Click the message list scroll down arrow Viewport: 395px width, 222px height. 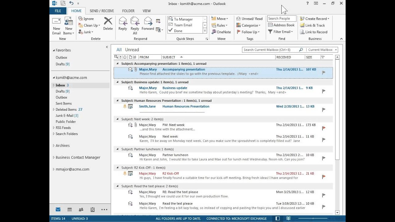(x=337, y=212)
